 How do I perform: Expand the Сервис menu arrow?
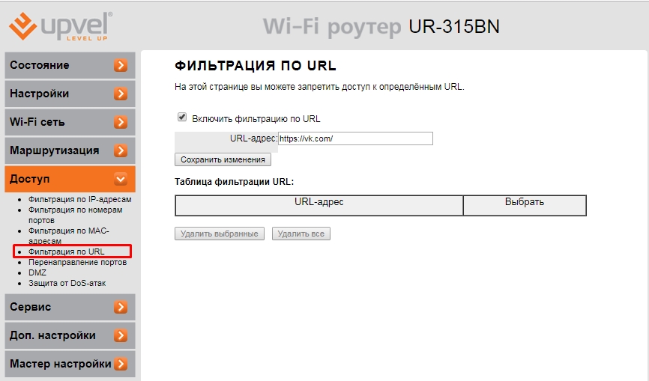click(x=121, y=307)
